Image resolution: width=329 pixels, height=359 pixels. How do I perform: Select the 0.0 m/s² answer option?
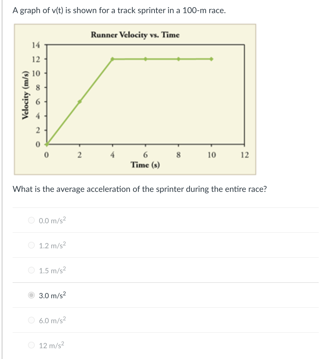(x=31, y=220)
